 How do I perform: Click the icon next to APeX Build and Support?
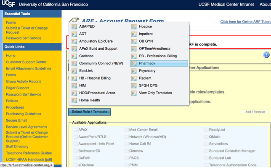[74, 49]
